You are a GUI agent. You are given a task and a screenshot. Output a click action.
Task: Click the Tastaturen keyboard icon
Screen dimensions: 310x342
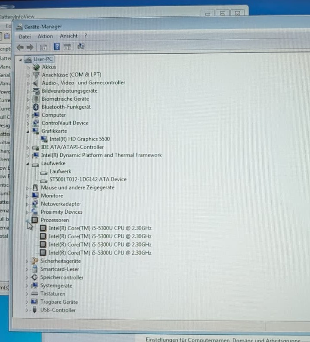coord(35,294)
